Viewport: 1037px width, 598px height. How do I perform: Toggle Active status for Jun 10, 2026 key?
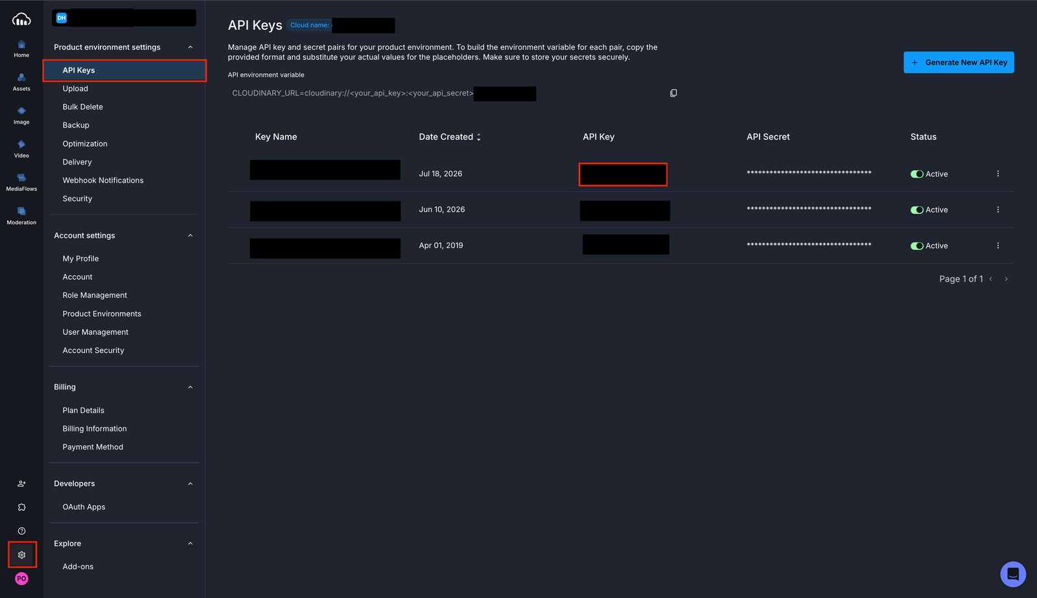tap(916, 210)
